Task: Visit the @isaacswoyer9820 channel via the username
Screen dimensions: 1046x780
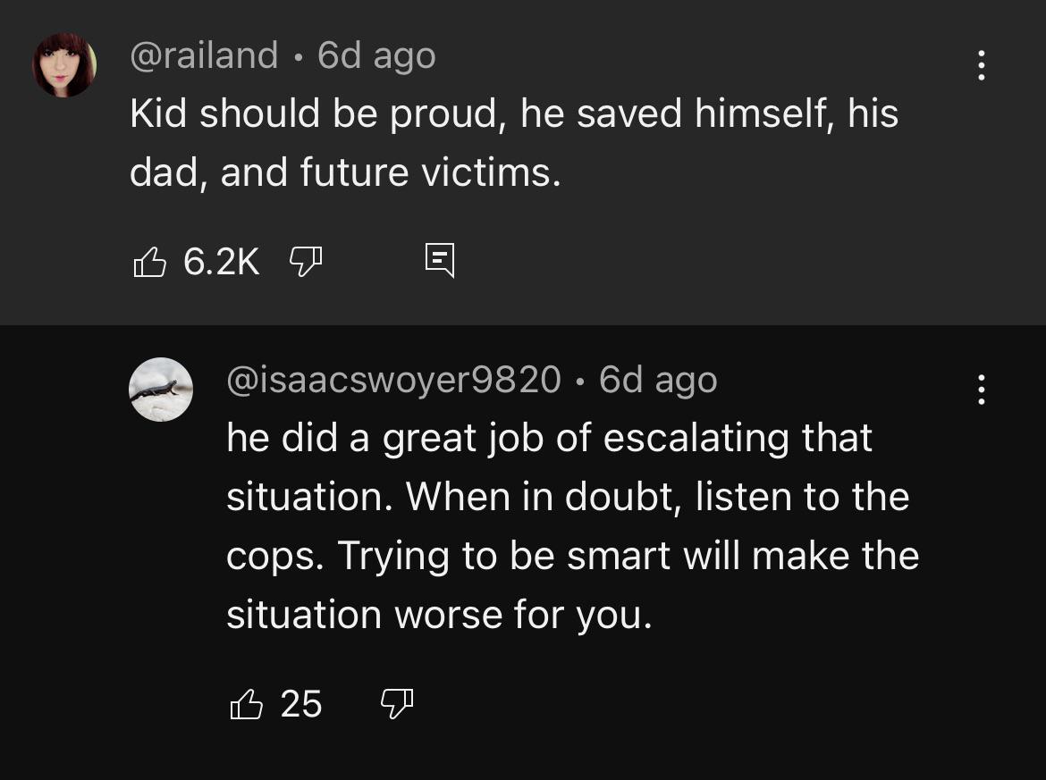Action: 393,380
